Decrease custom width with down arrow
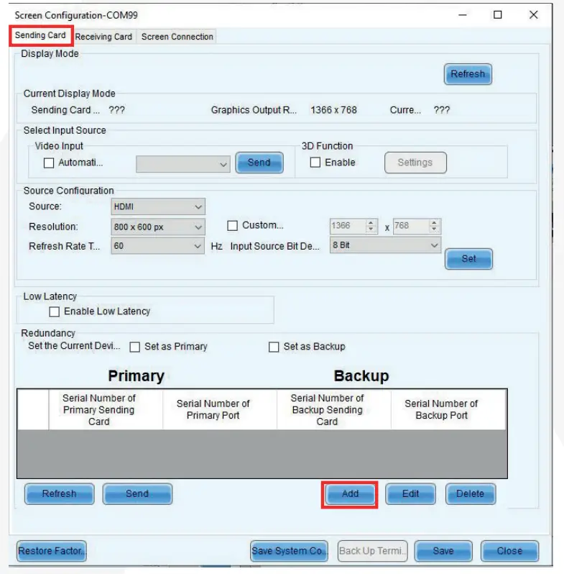 (371, 229)
